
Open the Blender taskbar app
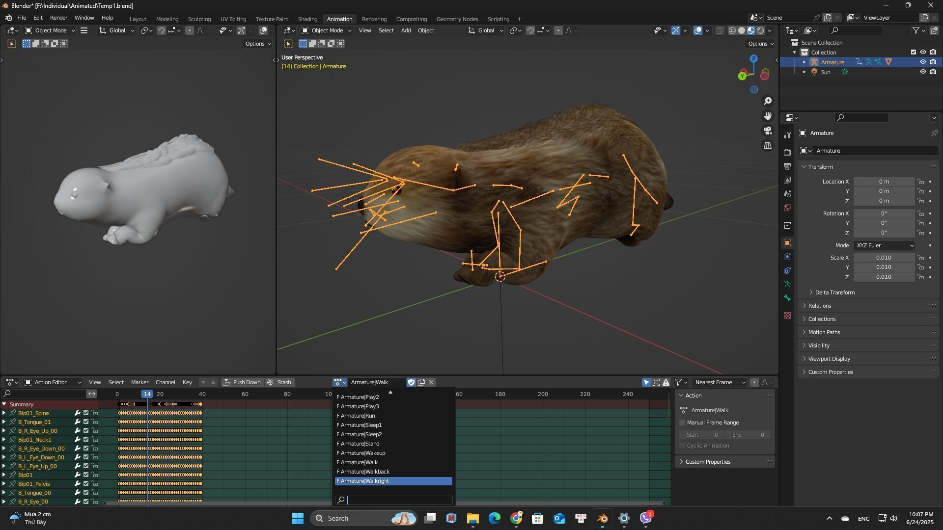pyautogui.click(x=603, y=518)
